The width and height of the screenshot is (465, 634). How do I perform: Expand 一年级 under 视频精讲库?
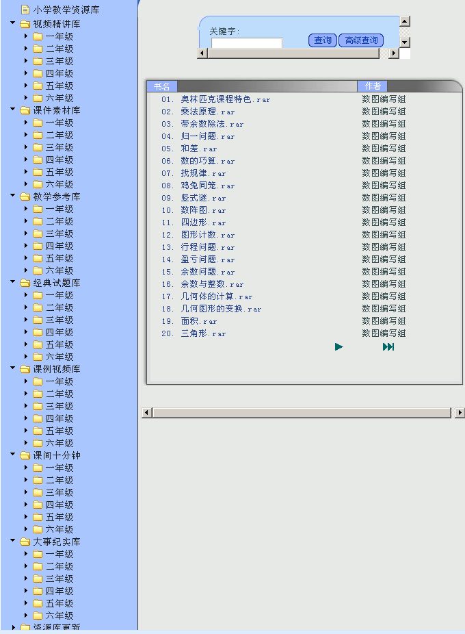[x=26, y=36]
